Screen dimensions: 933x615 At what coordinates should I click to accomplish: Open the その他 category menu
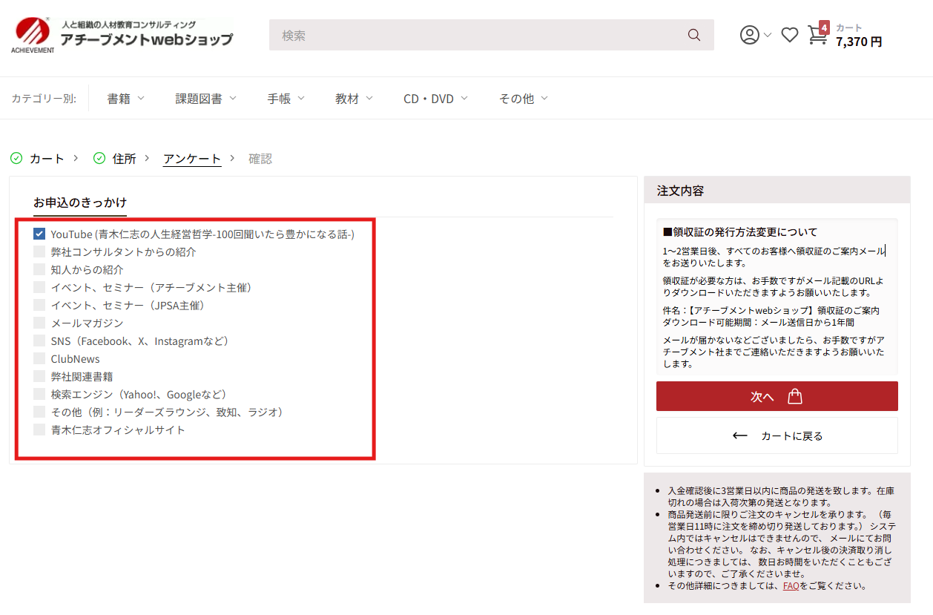[524, 99]
